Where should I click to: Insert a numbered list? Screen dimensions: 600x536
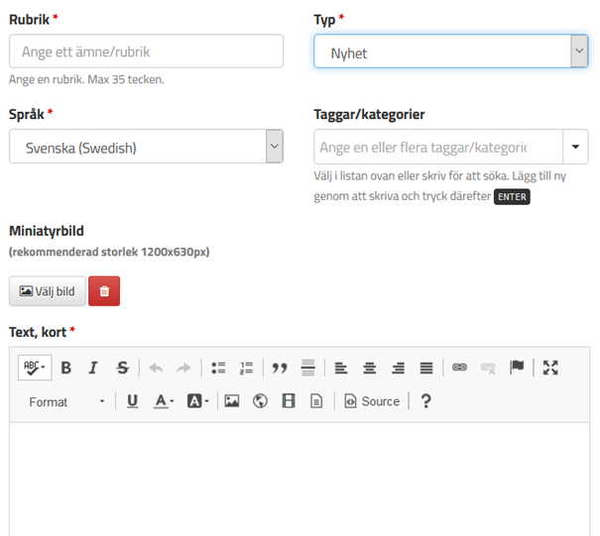pos(247,368)
